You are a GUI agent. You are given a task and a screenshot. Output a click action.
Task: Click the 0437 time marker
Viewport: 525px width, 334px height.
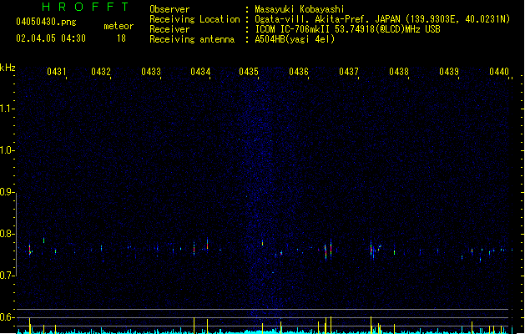click(x=349, y=72)
